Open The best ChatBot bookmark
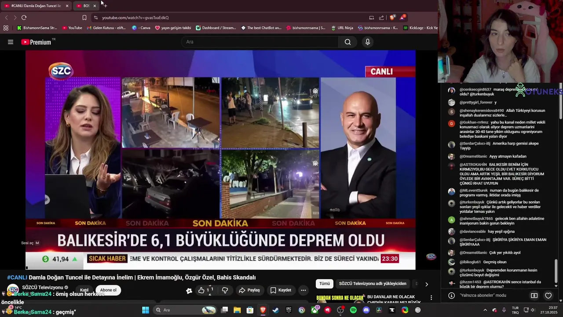The width and height of the screenshot is (563, 317). 261,28
